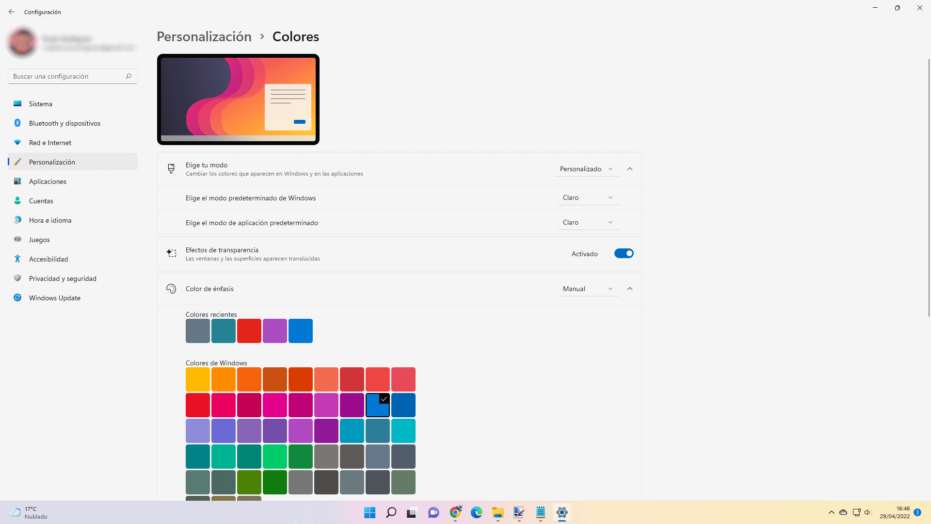Open Windows default mode Claro dropdown
The width and height of the screenshot is (931, 524).
tap(588, 197)
